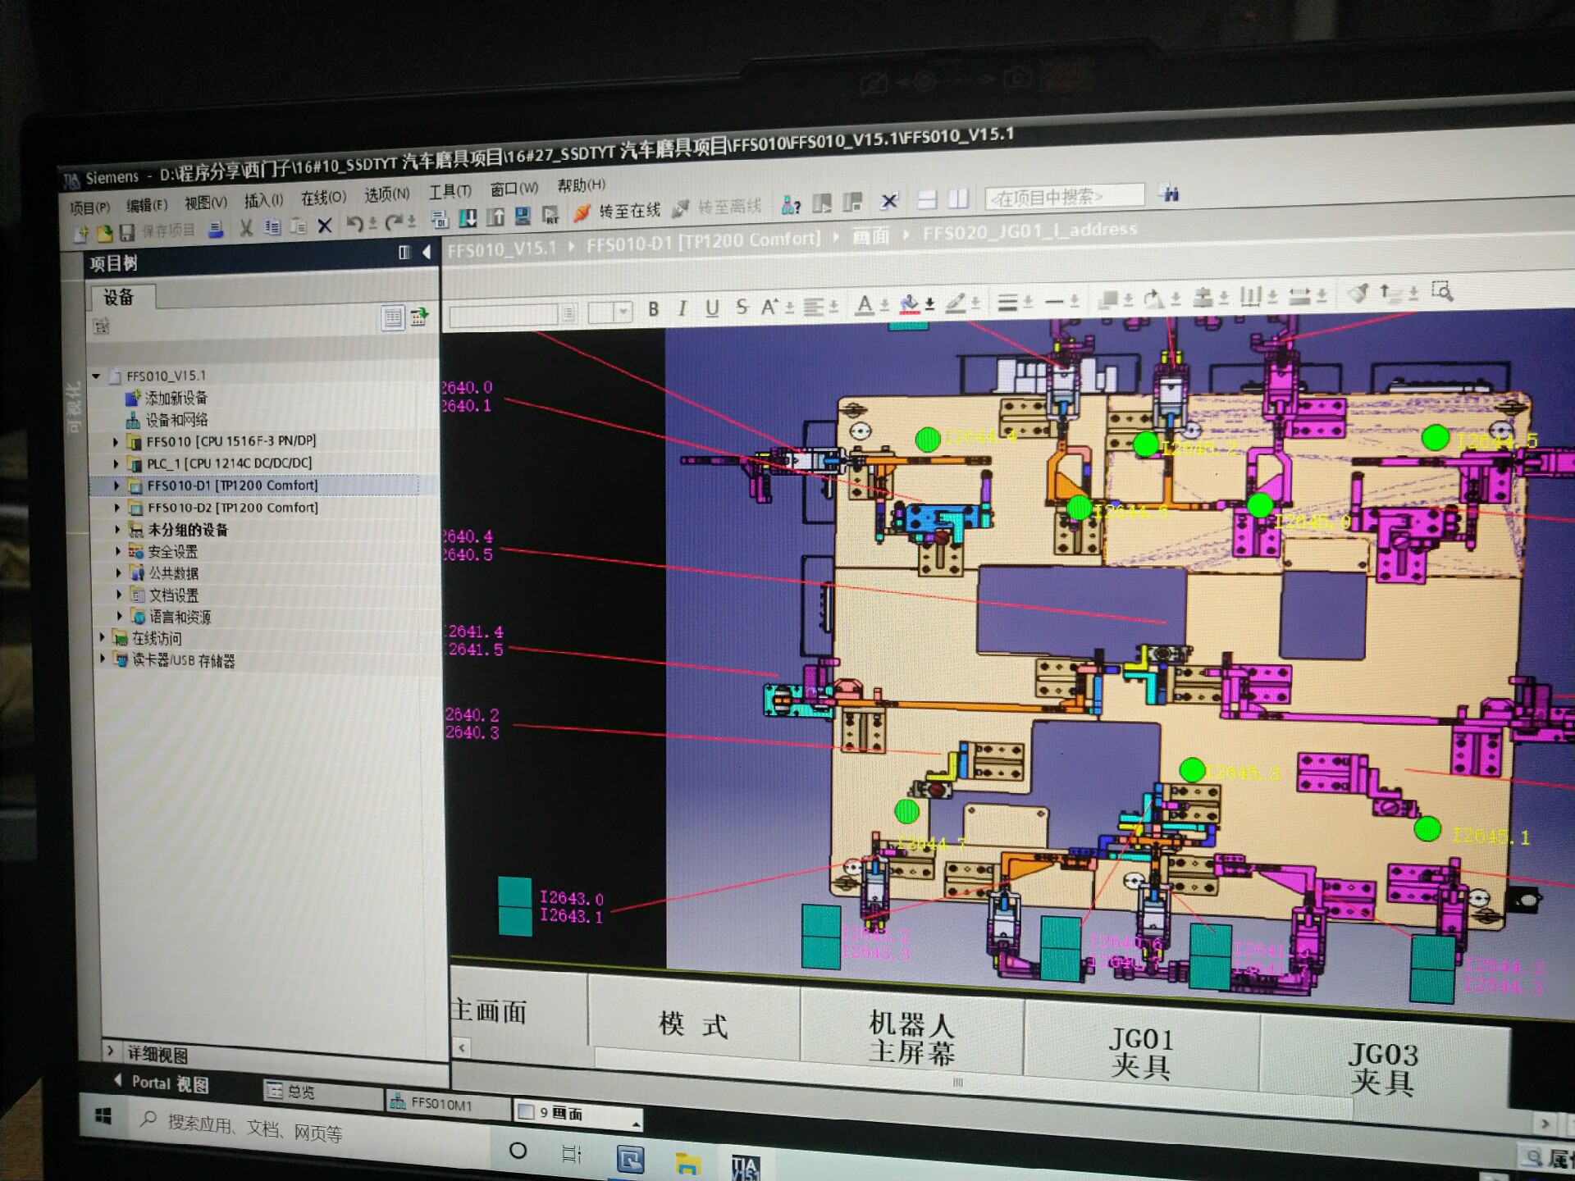Click the project search input field

coord(1063,197)
